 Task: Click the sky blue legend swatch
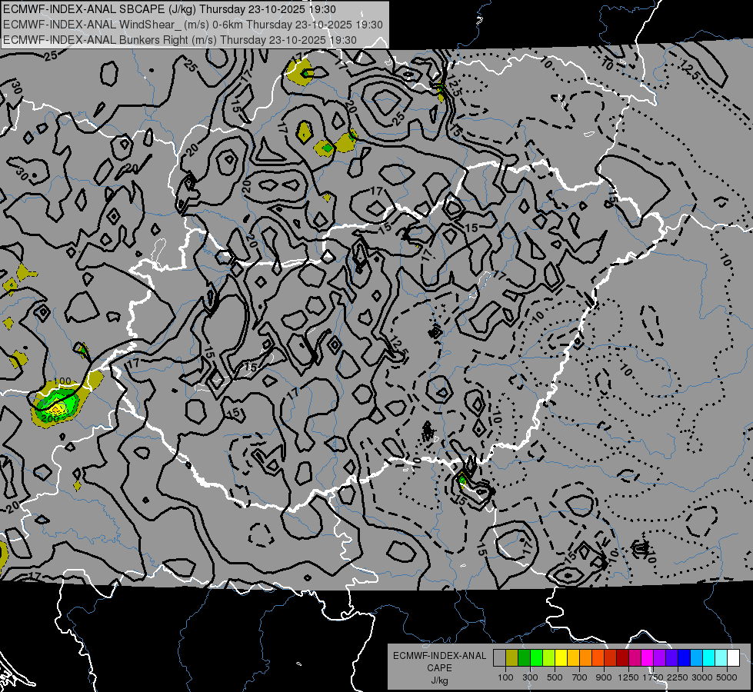696,658
